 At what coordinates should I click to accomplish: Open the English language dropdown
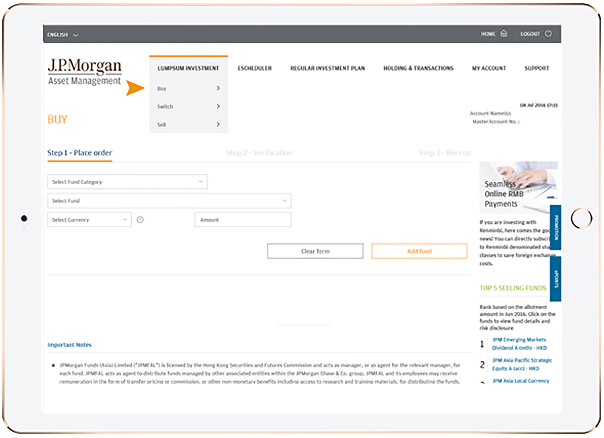point(62,34)
